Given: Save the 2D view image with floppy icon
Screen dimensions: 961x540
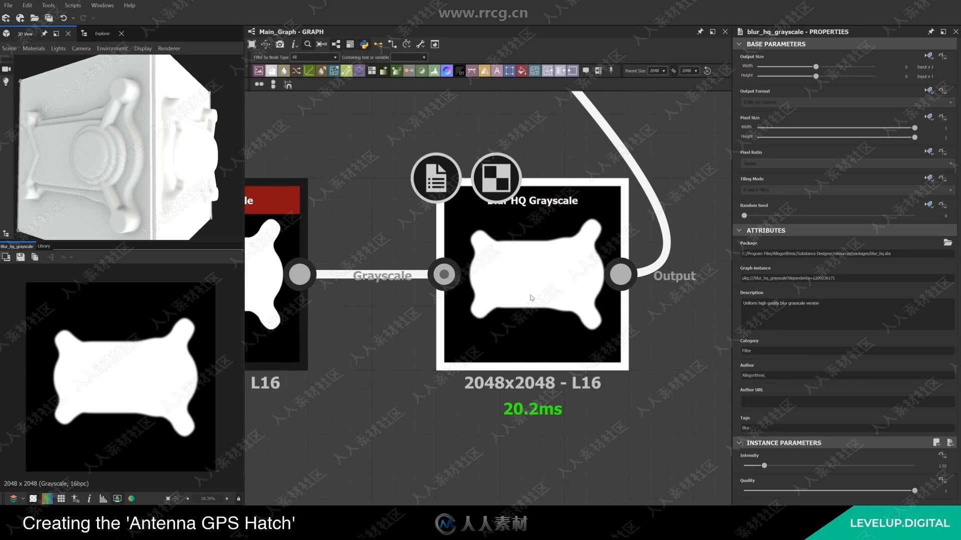Looking at the screenshot, I should (x=21, y=257).
